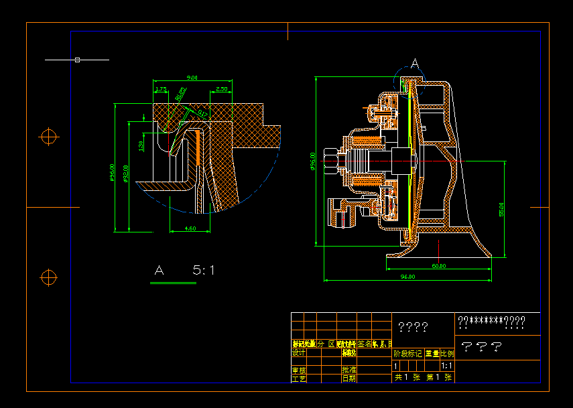Click the 9.00 horizontal dimension text
This screenshot has height=408, width=573.
click(x=192, y=78)
